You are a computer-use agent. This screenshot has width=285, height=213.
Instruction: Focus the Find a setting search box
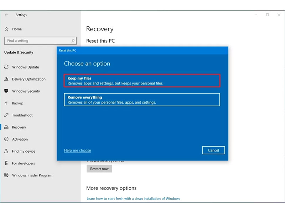click(40, 40)
